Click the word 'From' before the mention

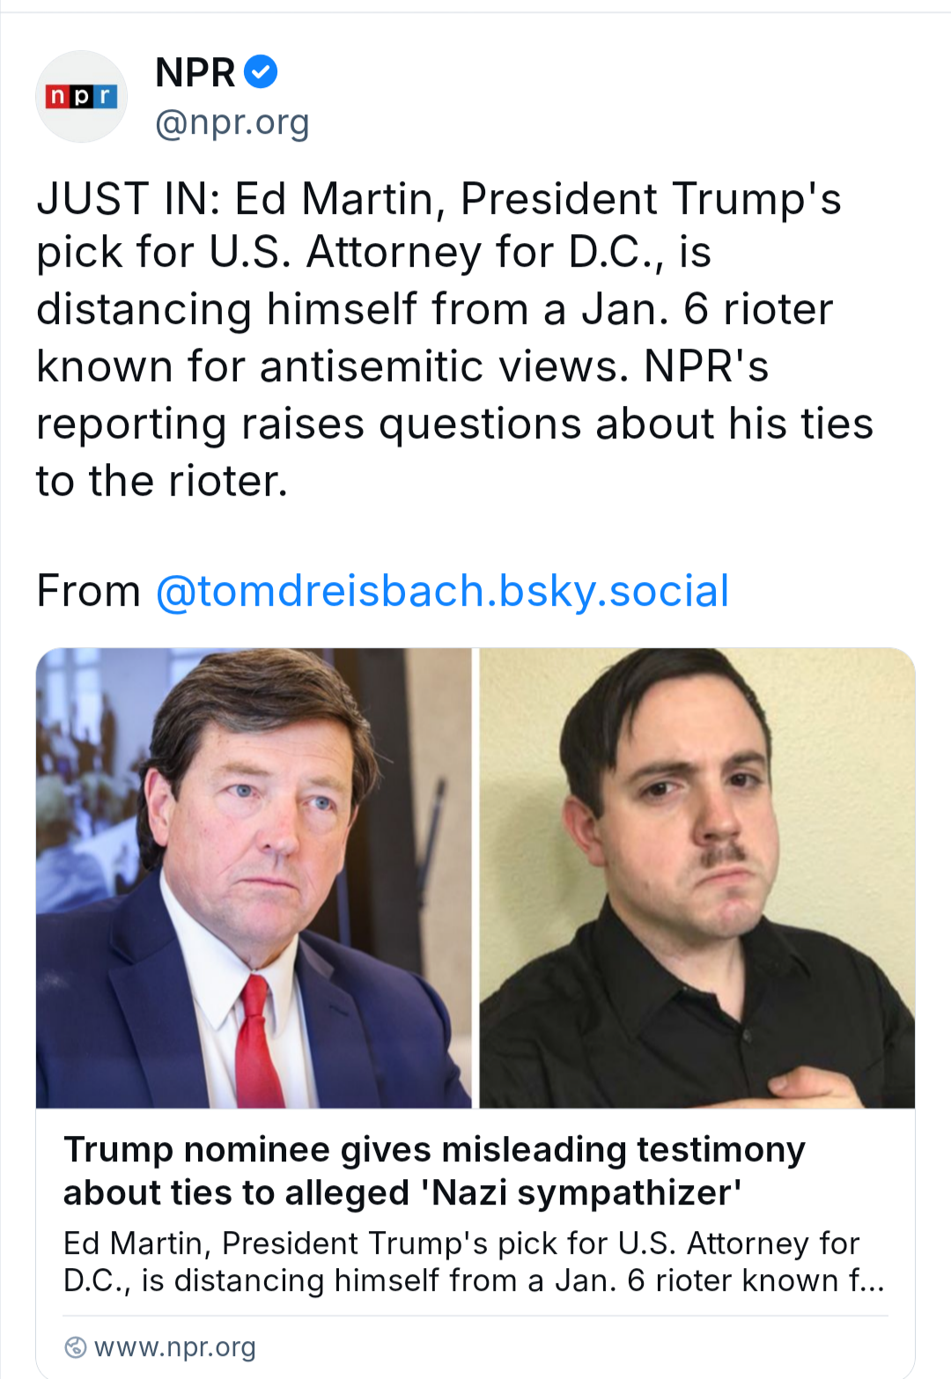(88, 591)
